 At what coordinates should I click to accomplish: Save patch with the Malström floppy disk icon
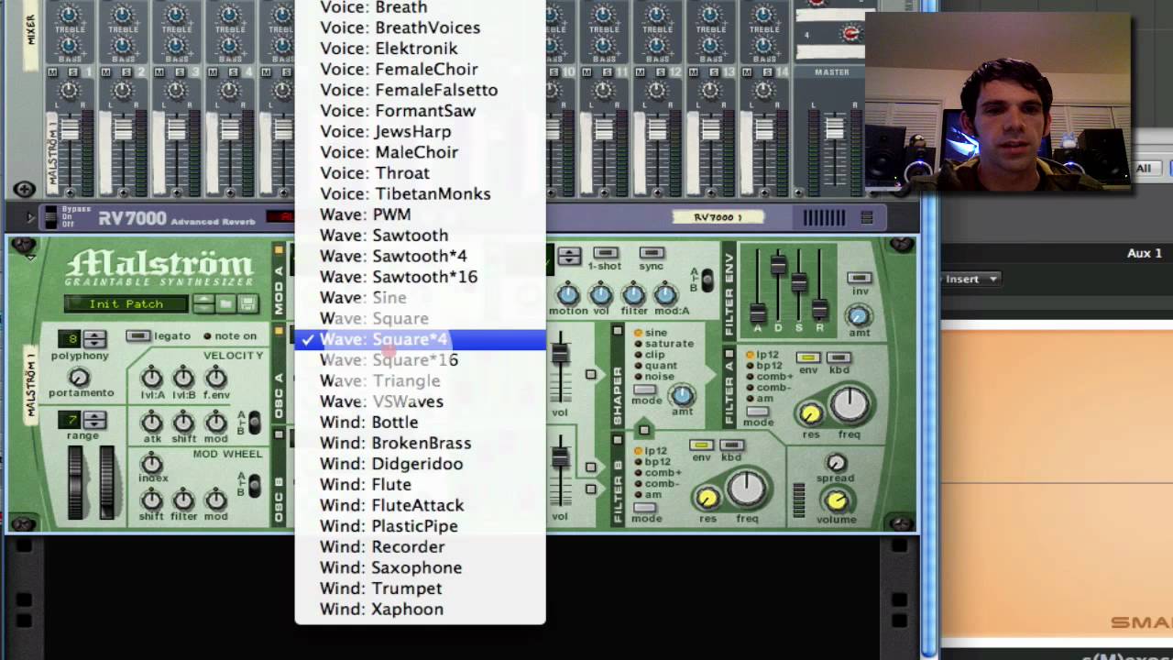(247, 303)
